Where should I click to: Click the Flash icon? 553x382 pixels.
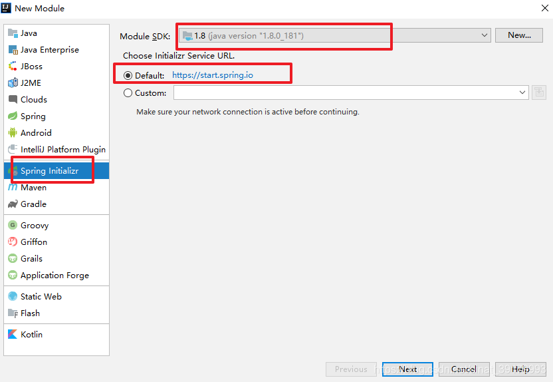pyautogui.click(x=13, y=313)
